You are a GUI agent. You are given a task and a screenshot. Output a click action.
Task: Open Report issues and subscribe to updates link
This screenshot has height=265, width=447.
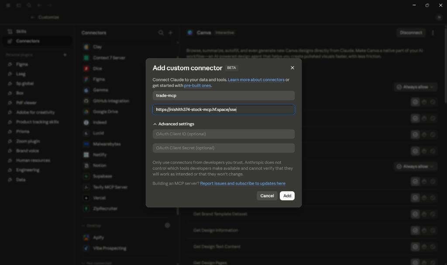tap(243, 183)
